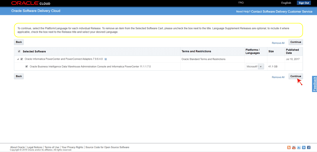This screenshot has height=152, width=317.
Task: Open the Twitter icon in footer
Action: click(x=299, y=147)
